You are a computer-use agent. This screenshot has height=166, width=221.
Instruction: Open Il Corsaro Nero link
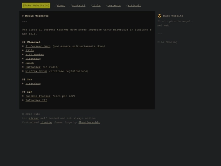pyautogui.click(x=38, y=46)
